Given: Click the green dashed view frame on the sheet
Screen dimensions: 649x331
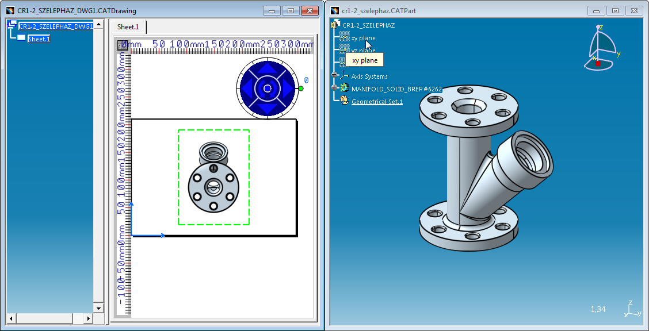Looking at the screenshot, I should pyautogui.click(x=213, y=177).
